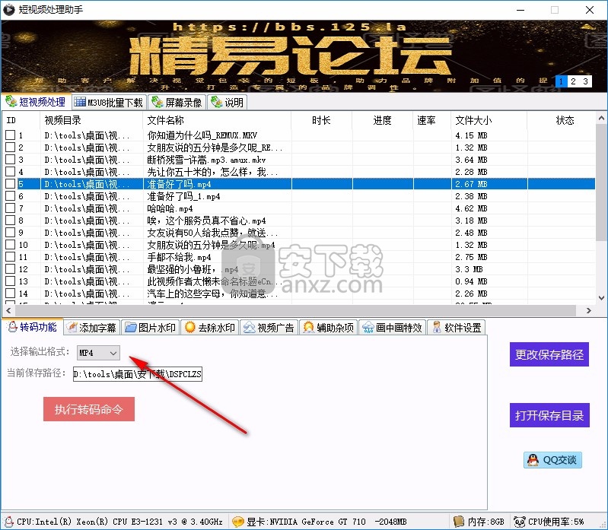Image resolution: width=608 pixels, height=530 pixels.
Task: Check the box for row 4
Action: [11, 172]
